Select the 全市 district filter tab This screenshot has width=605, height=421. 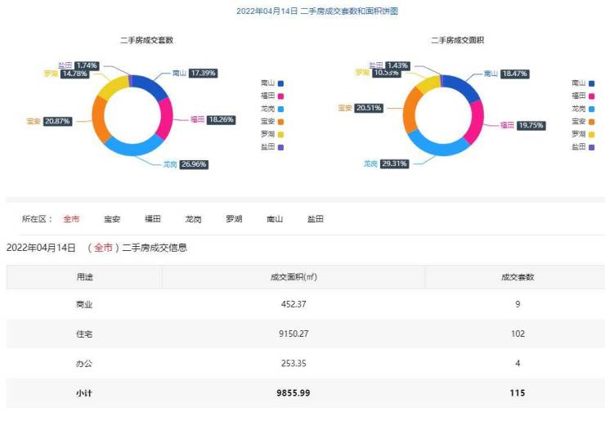pyautogui.click(x=71, y=219)
